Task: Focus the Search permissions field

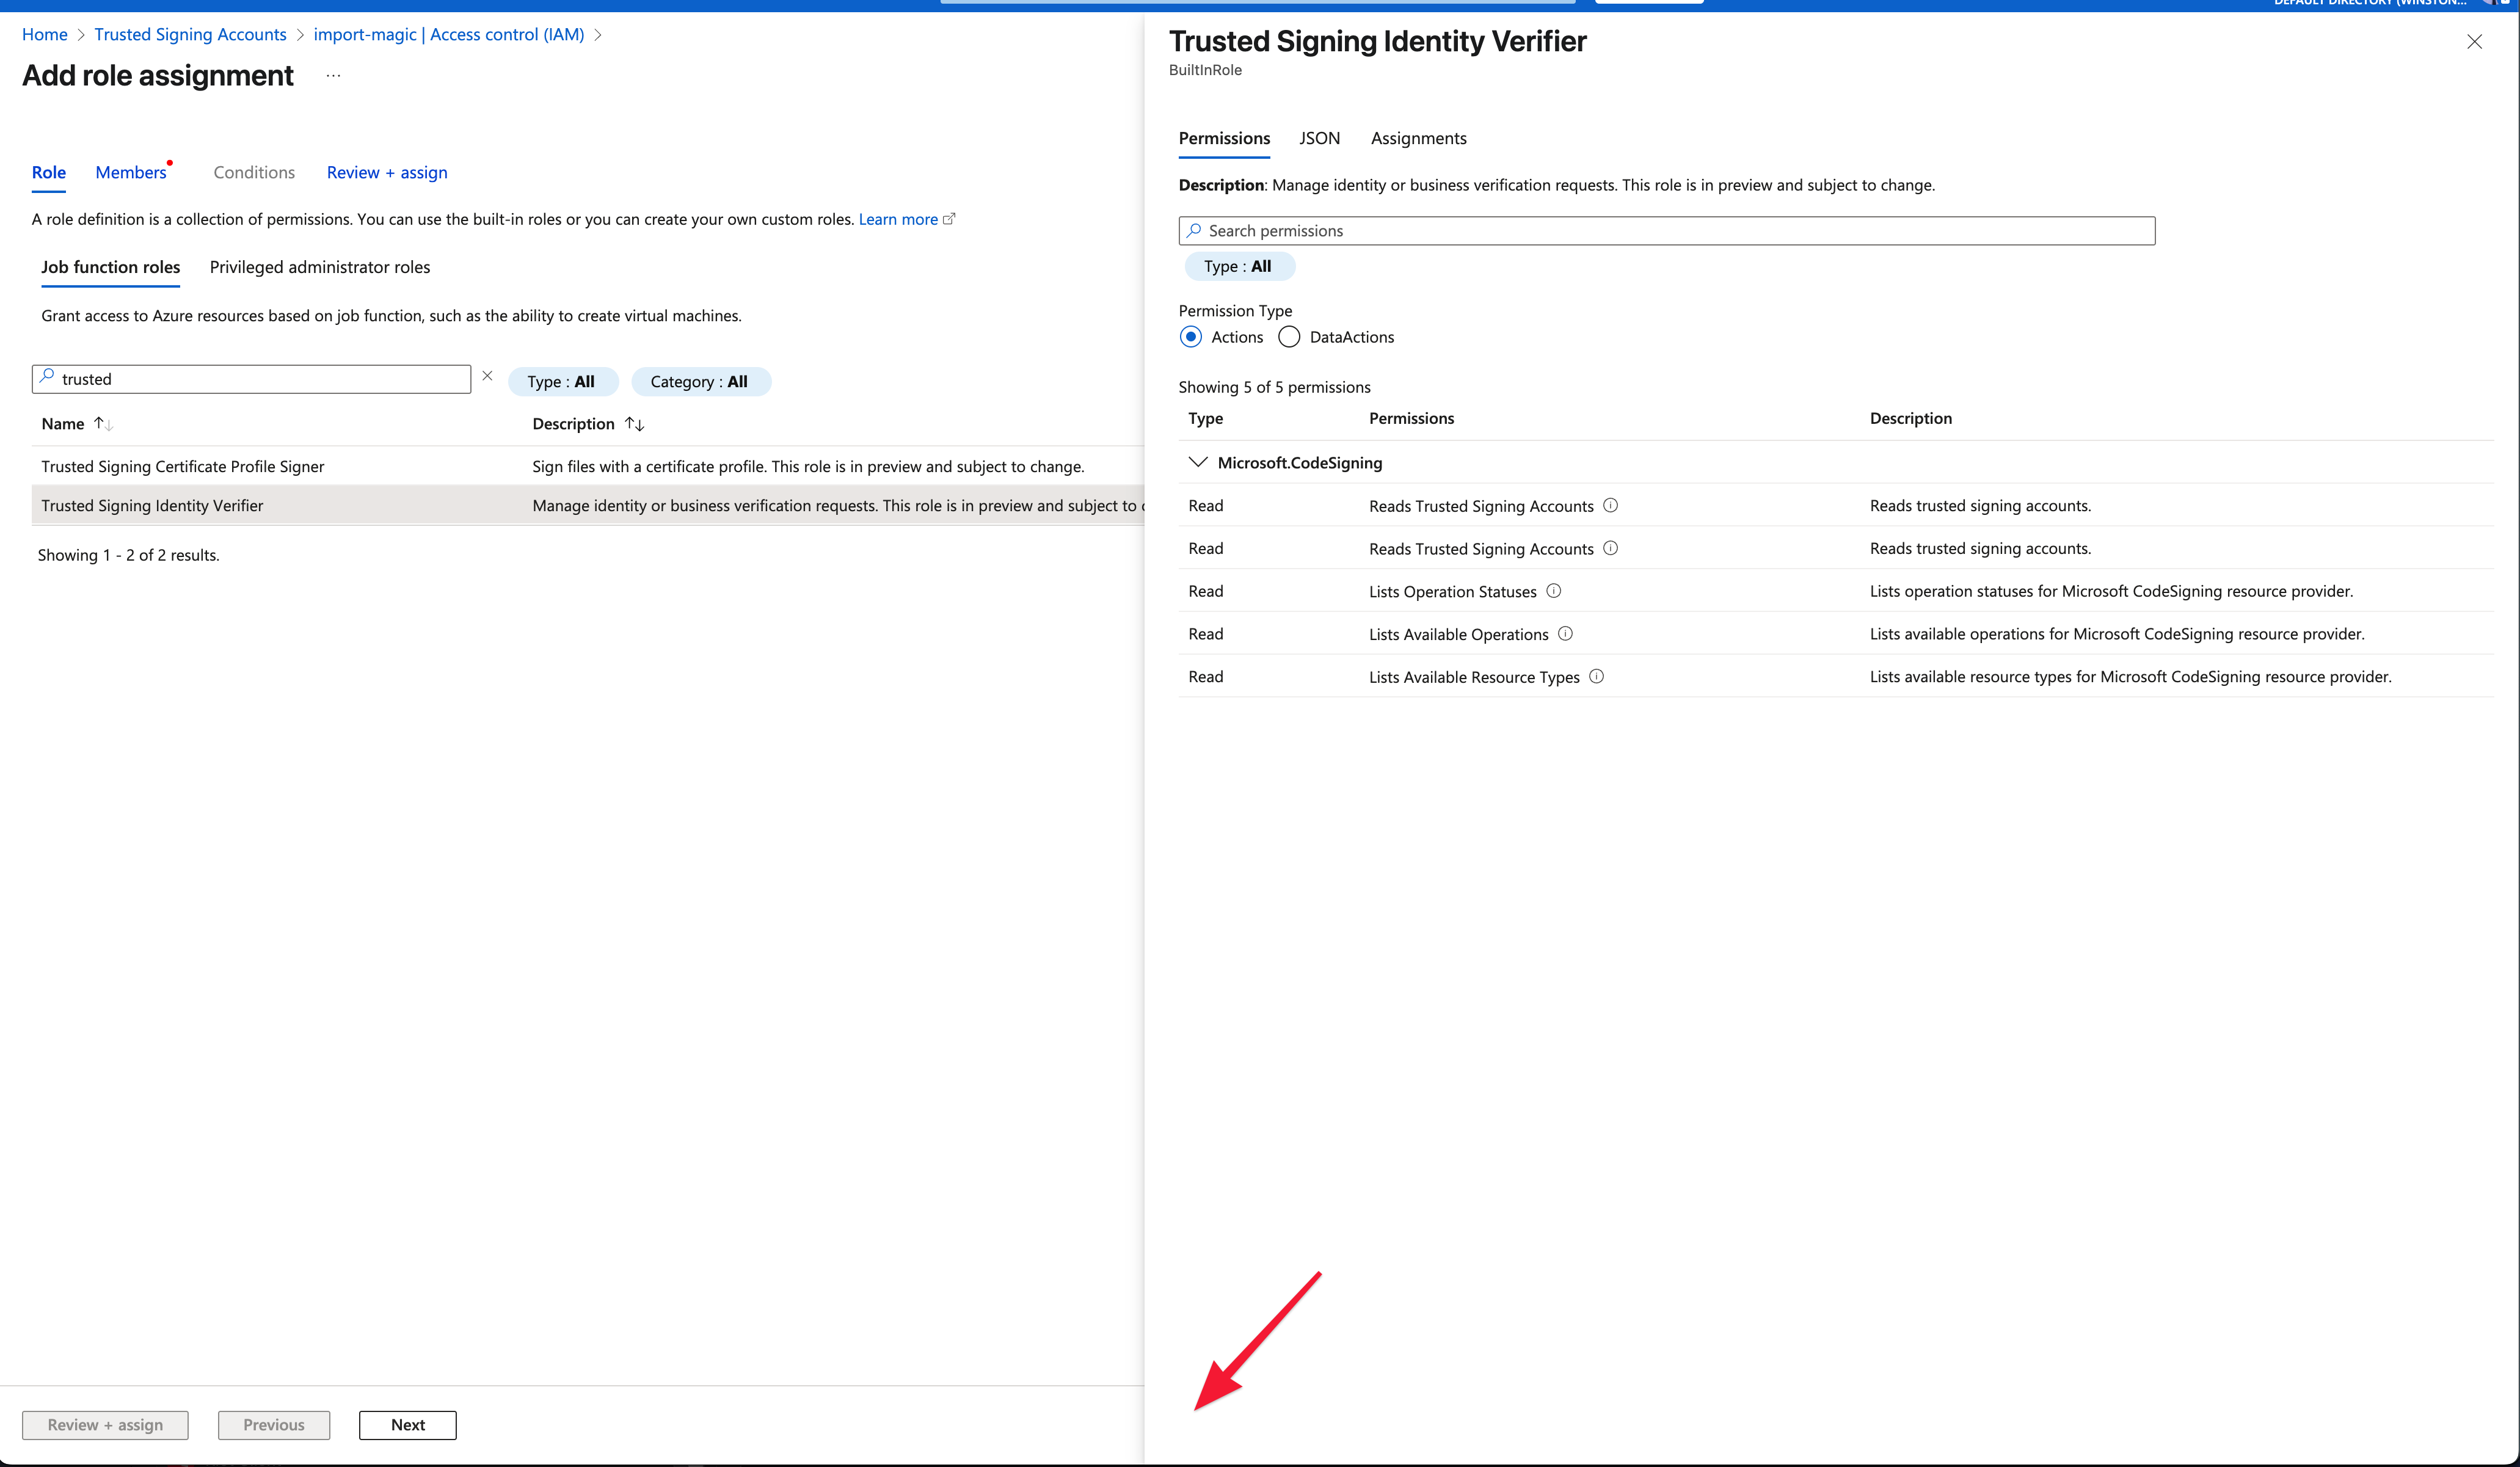Action: 1666,231
